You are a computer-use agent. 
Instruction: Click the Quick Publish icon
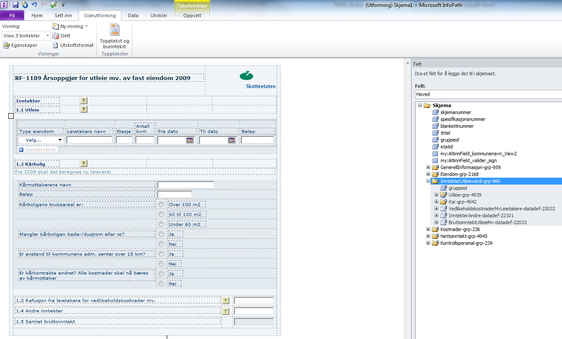pyautogui.click(x=25, y=5)
